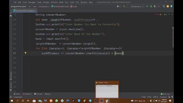Run with Coverage icon in toolbar
The width and height of the screenshot is (183, 103).
click(155, 6)
